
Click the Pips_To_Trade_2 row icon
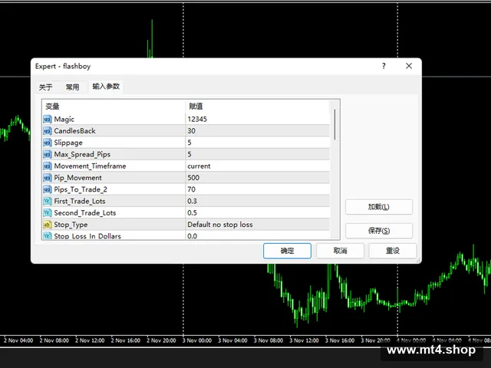pos(48,189)
